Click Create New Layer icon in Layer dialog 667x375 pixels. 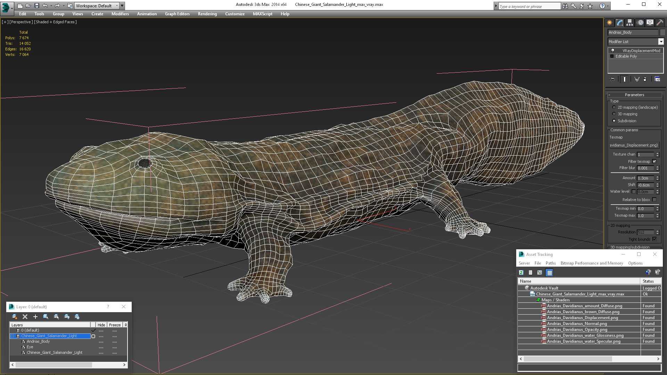(x=15, y=317)
